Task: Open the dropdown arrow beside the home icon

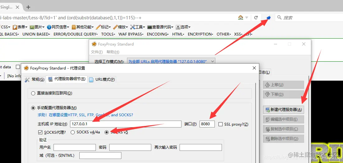Action: 247,17
